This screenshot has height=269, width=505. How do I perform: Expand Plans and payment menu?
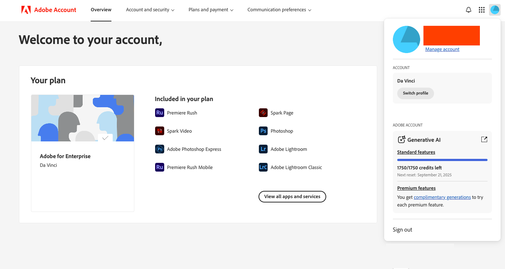point(211,10)
